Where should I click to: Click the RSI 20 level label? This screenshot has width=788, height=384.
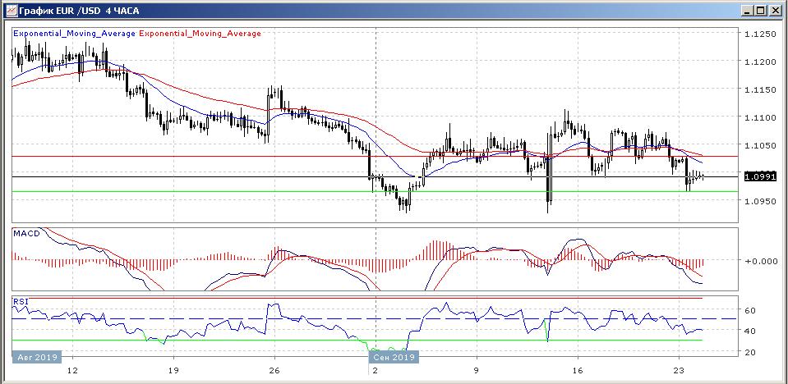click(749, 352)
